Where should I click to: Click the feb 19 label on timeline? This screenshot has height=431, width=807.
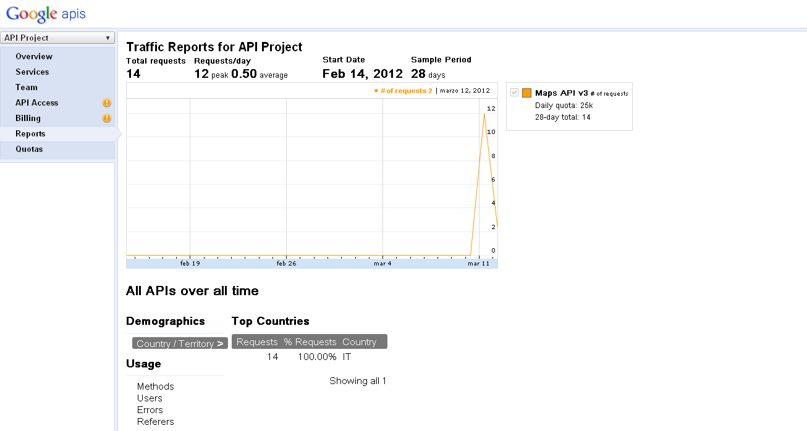pos(190,264)
